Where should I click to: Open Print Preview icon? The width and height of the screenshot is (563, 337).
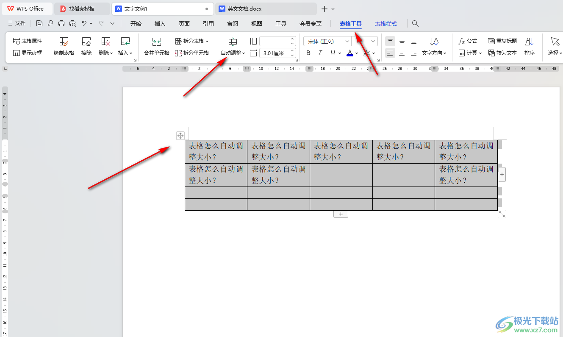[x=72, y=24]
